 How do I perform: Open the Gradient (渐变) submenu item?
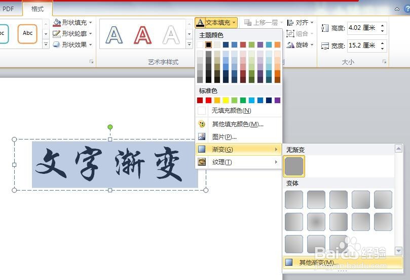click(239, 150)
